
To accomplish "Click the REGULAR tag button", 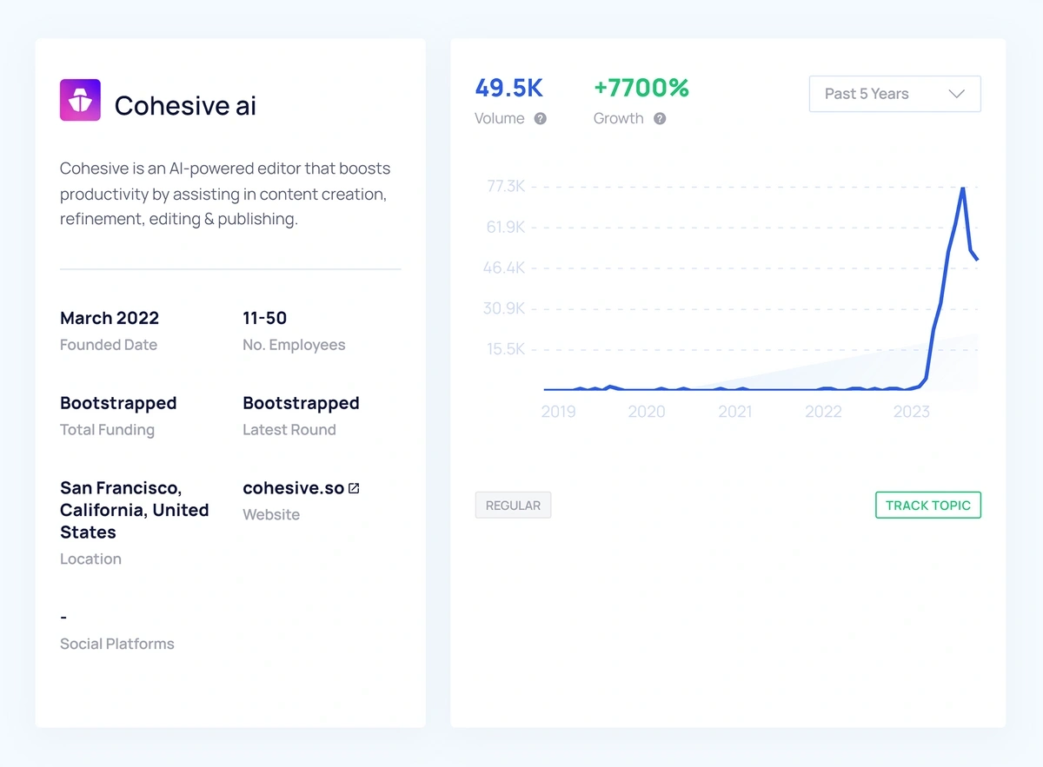I will [513, 506].
